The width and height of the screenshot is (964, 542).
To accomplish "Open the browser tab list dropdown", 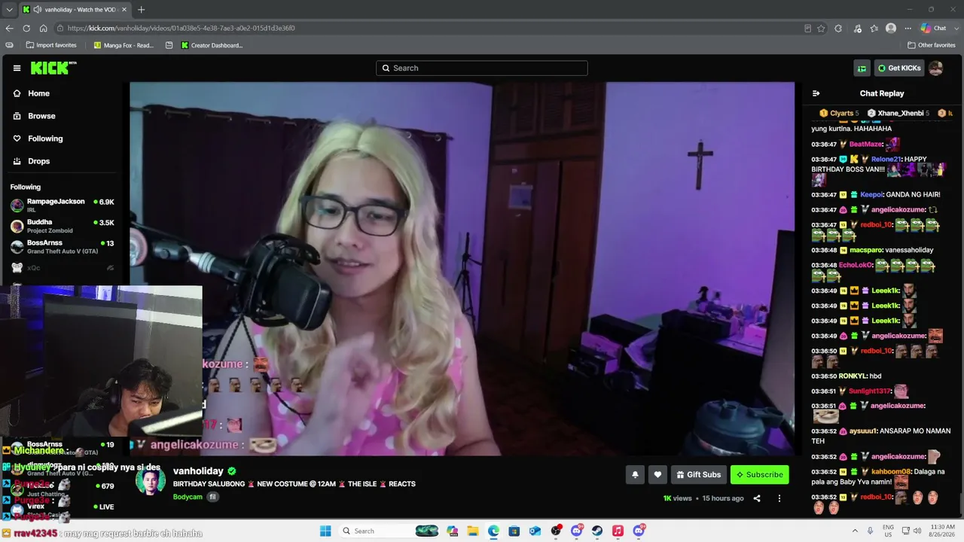I will [9, 10].
